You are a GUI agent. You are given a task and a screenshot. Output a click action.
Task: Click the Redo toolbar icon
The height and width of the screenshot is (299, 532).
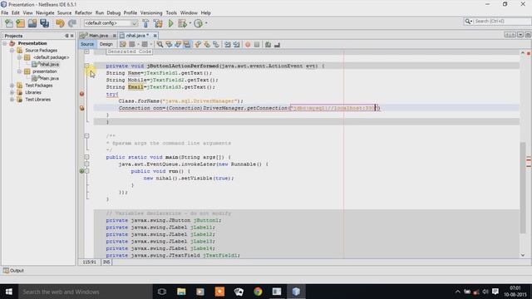coord(72,23)
